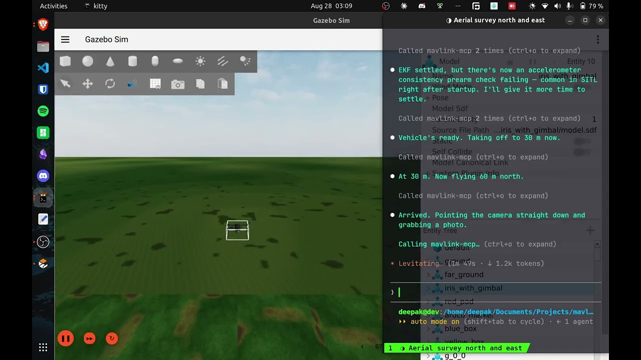Open the kitty terminal kebab menu
641x360 pixels.
coord(597,39)
